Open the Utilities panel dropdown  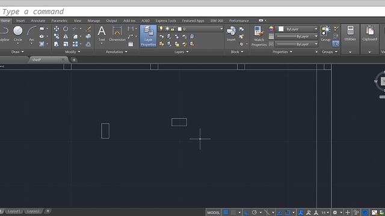click(x=350, y=52)
